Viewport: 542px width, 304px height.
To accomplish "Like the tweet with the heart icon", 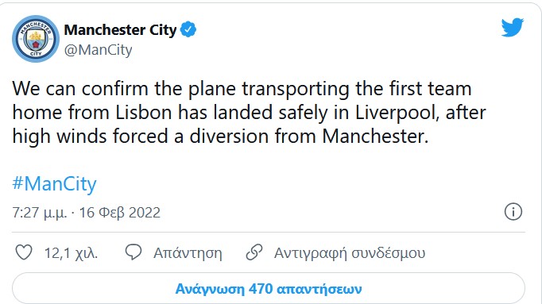I will [24, 252].
